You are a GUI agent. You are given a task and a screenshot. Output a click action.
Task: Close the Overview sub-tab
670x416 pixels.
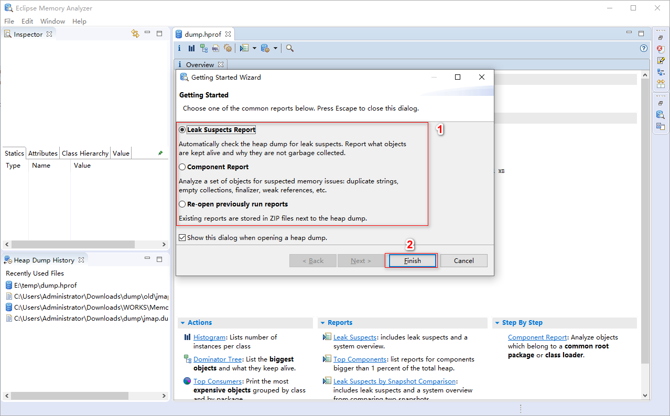tap(221, 64)
